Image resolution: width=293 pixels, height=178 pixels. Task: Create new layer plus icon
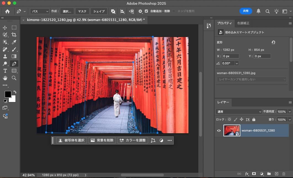(x=276, y=174)
